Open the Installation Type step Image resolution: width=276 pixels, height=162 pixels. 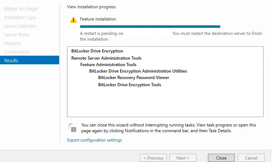20,17
